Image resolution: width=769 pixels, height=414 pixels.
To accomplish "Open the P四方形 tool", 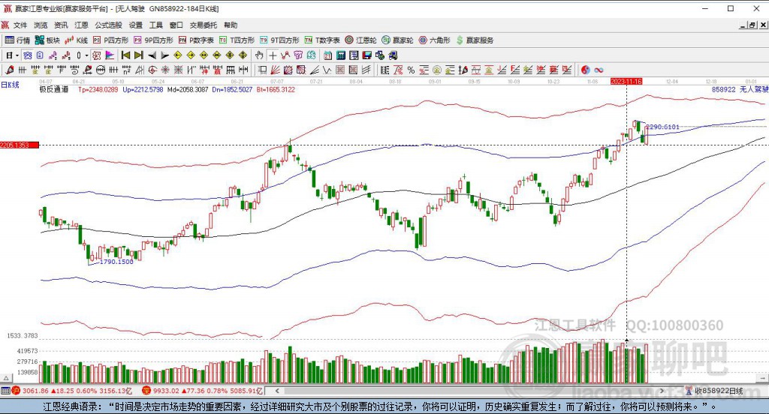I will point(110,40).
